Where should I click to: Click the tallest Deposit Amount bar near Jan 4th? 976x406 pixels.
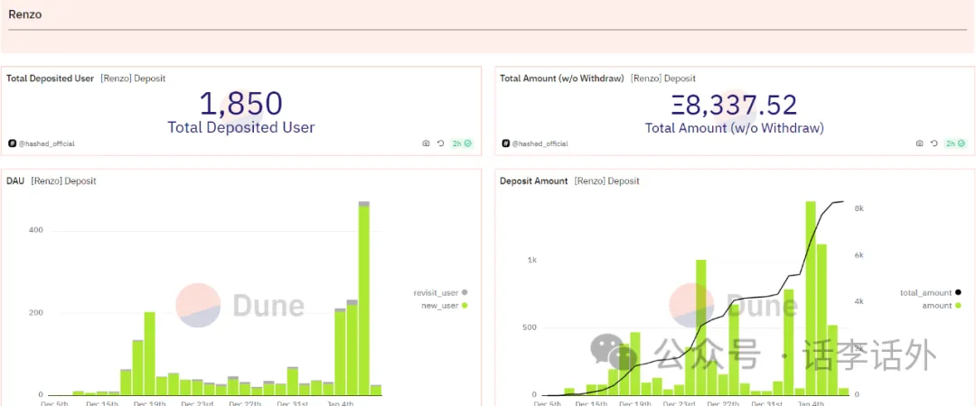[x=811, y=299]
